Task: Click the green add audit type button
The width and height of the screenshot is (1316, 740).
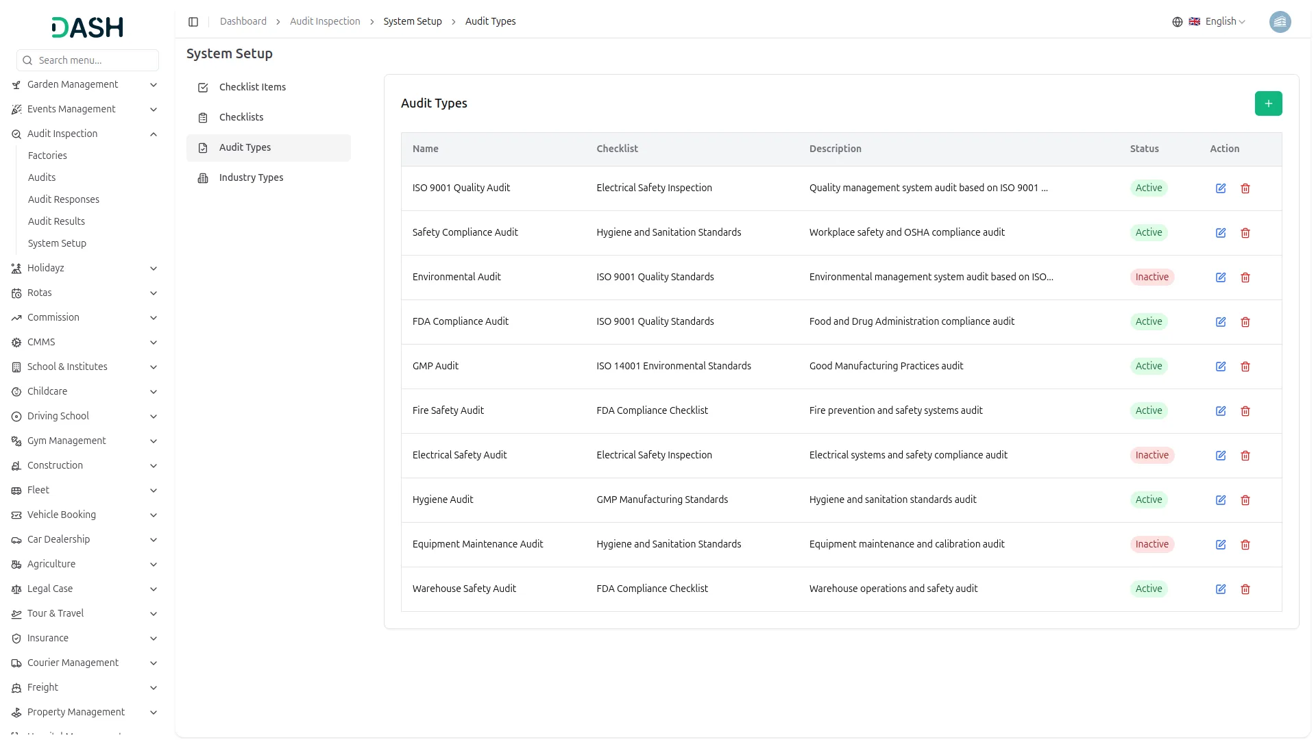Action: (1268, 103)
